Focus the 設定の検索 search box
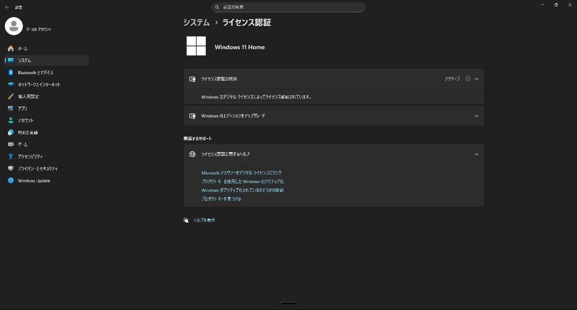The image size is (577, 310). point(288,7)
